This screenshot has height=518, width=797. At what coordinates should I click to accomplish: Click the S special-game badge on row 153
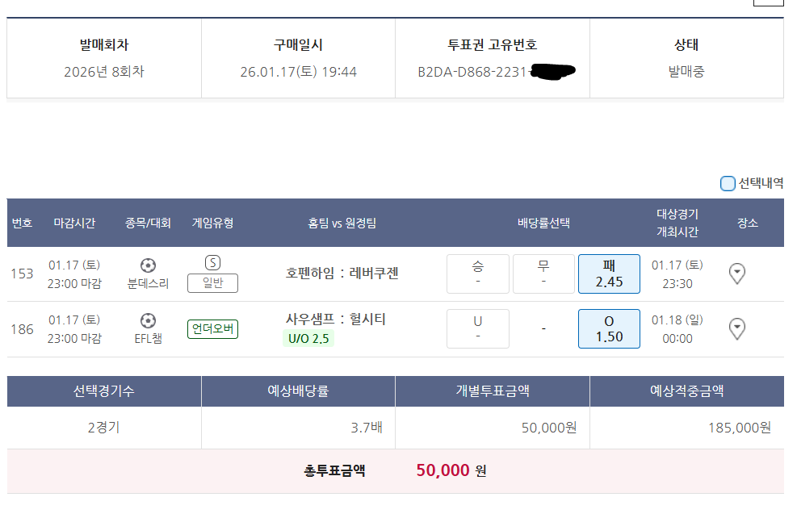click(212, 264)
